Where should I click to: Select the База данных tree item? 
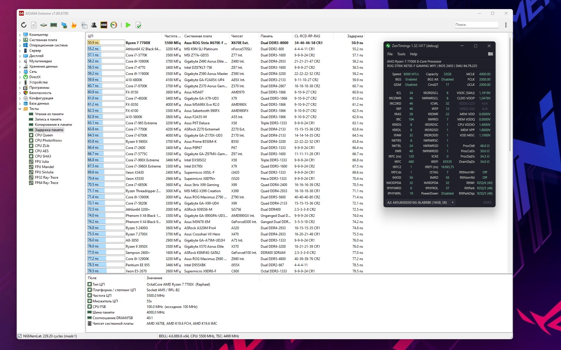point(39,103)
